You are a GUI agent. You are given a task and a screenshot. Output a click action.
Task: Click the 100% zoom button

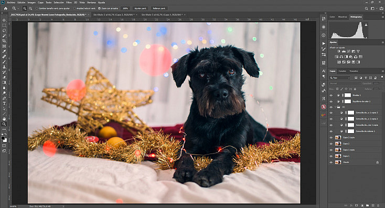click(125, 8)
